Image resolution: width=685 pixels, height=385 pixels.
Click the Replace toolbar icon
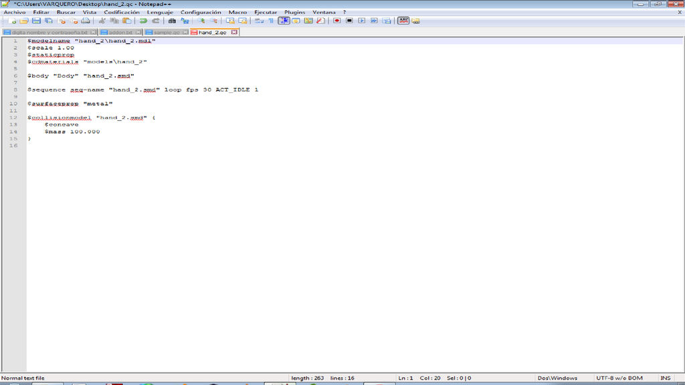pyautogui.click(x=185, y=21)
